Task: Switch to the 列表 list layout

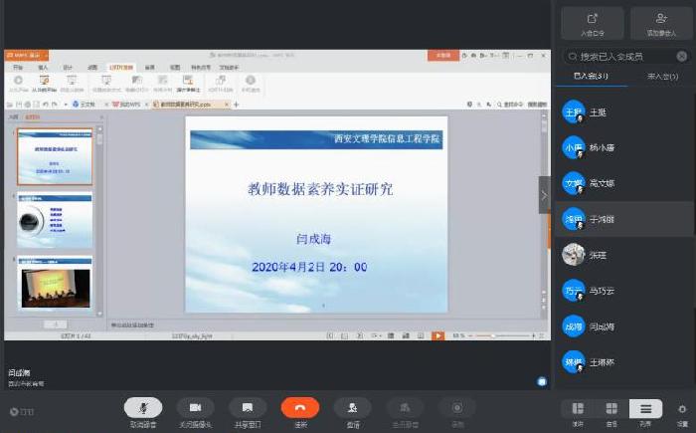Action: (x=645, y=408)
